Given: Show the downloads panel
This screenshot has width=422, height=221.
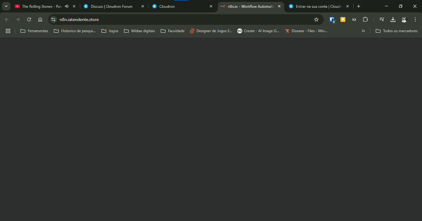Looking at the screenshot, I should tap(393, 19).
